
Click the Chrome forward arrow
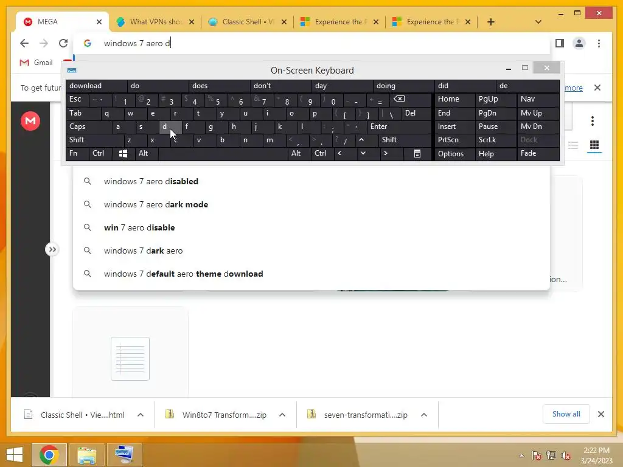[44, 43]
